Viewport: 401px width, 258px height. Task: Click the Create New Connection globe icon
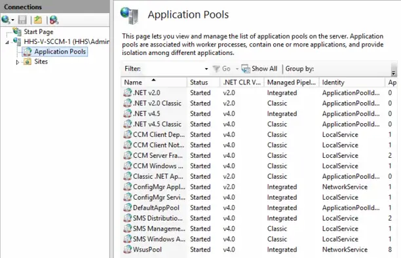click(x=6, y=20)
